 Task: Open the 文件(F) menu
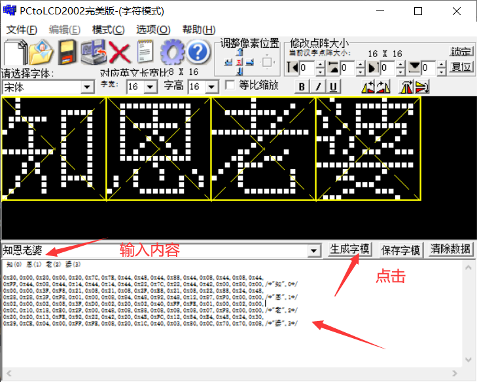click(x=22, y=30)
